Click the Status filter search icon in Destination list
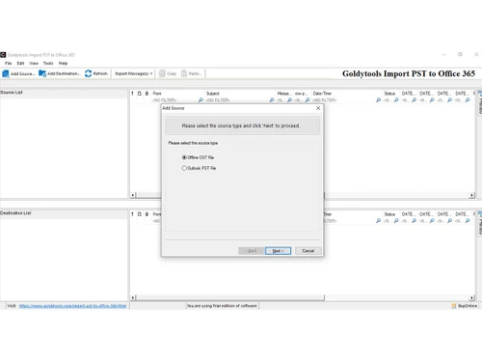The width and height of the screenshot is (482, 362). tap(396, 221)
